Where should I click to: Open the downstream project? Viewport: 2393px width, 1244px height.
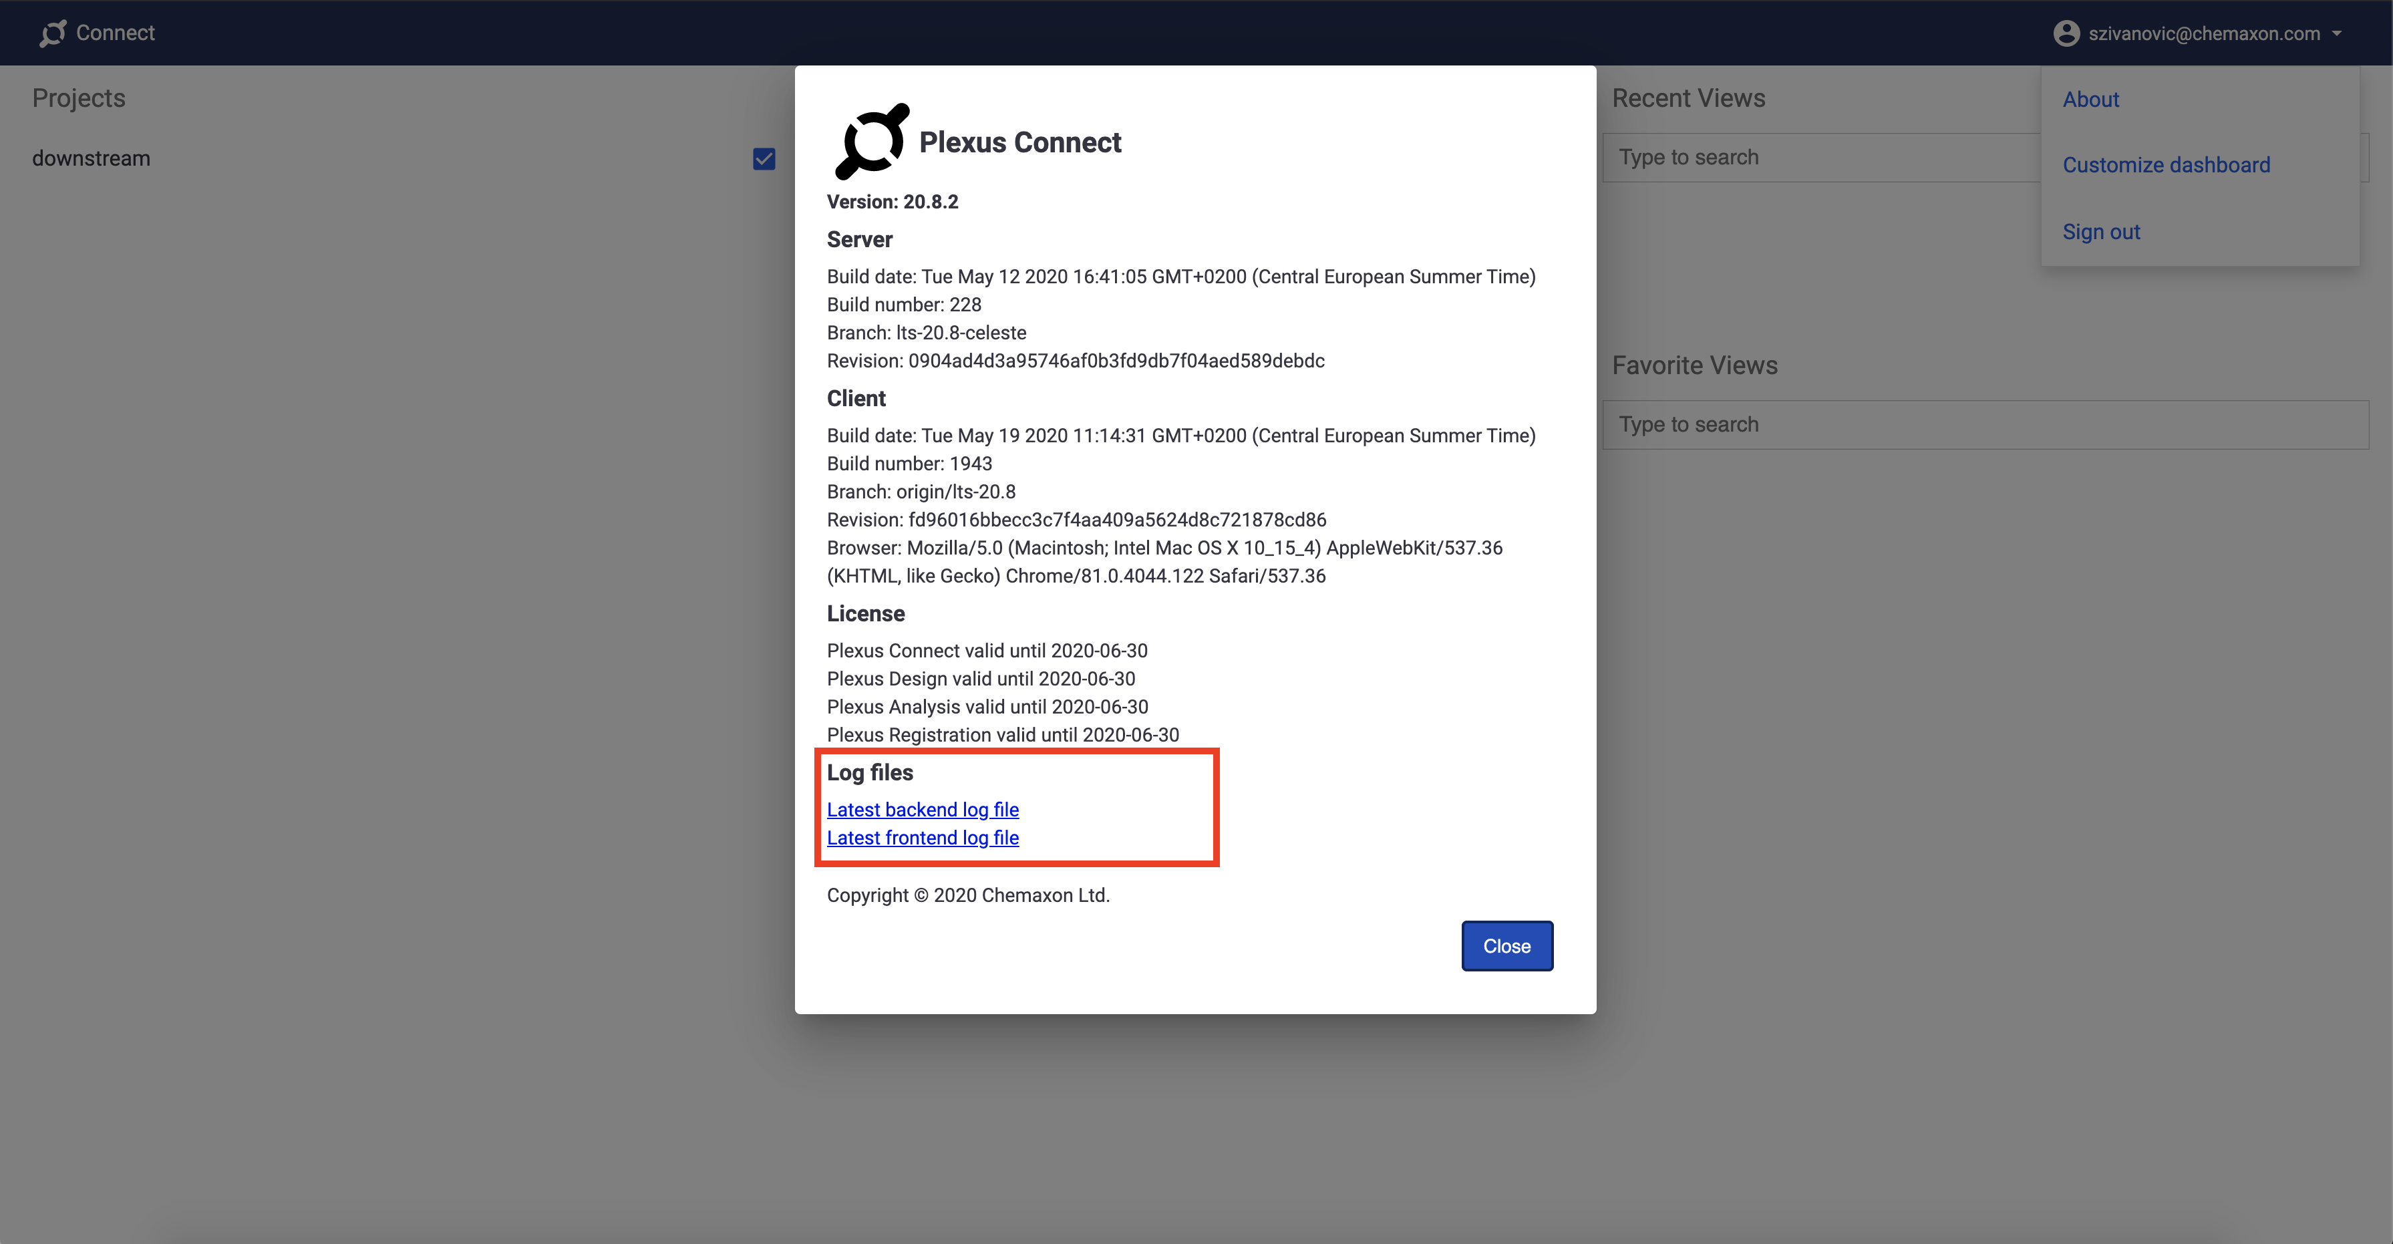pos(91,159)
